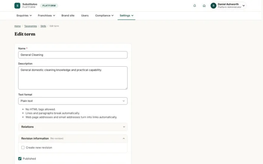Click Skills breadcrumb link

click(x=43, y=26)
